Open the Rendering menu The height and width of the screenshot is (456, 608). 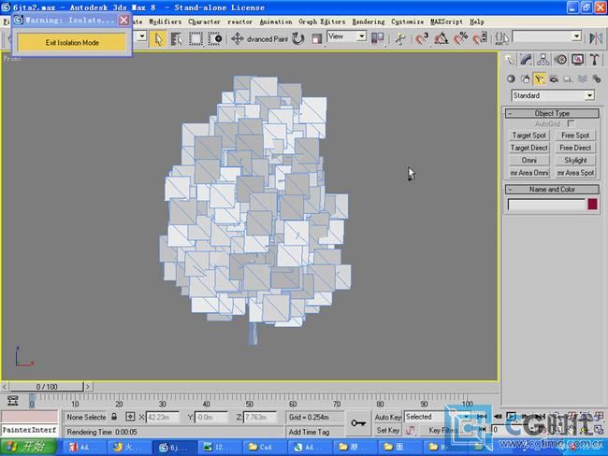click(369, 21)
